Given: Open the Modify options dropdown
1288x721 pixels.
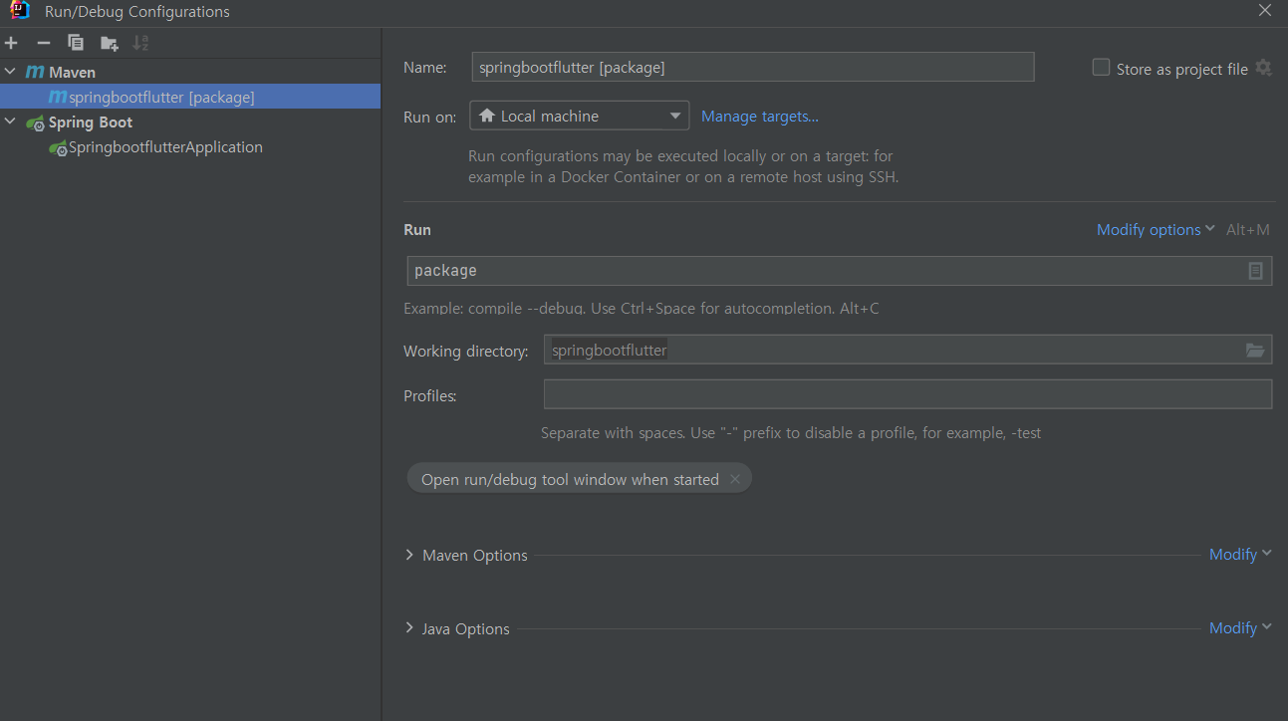Looking at the screenshot, I should click(x=1156, y=229).
